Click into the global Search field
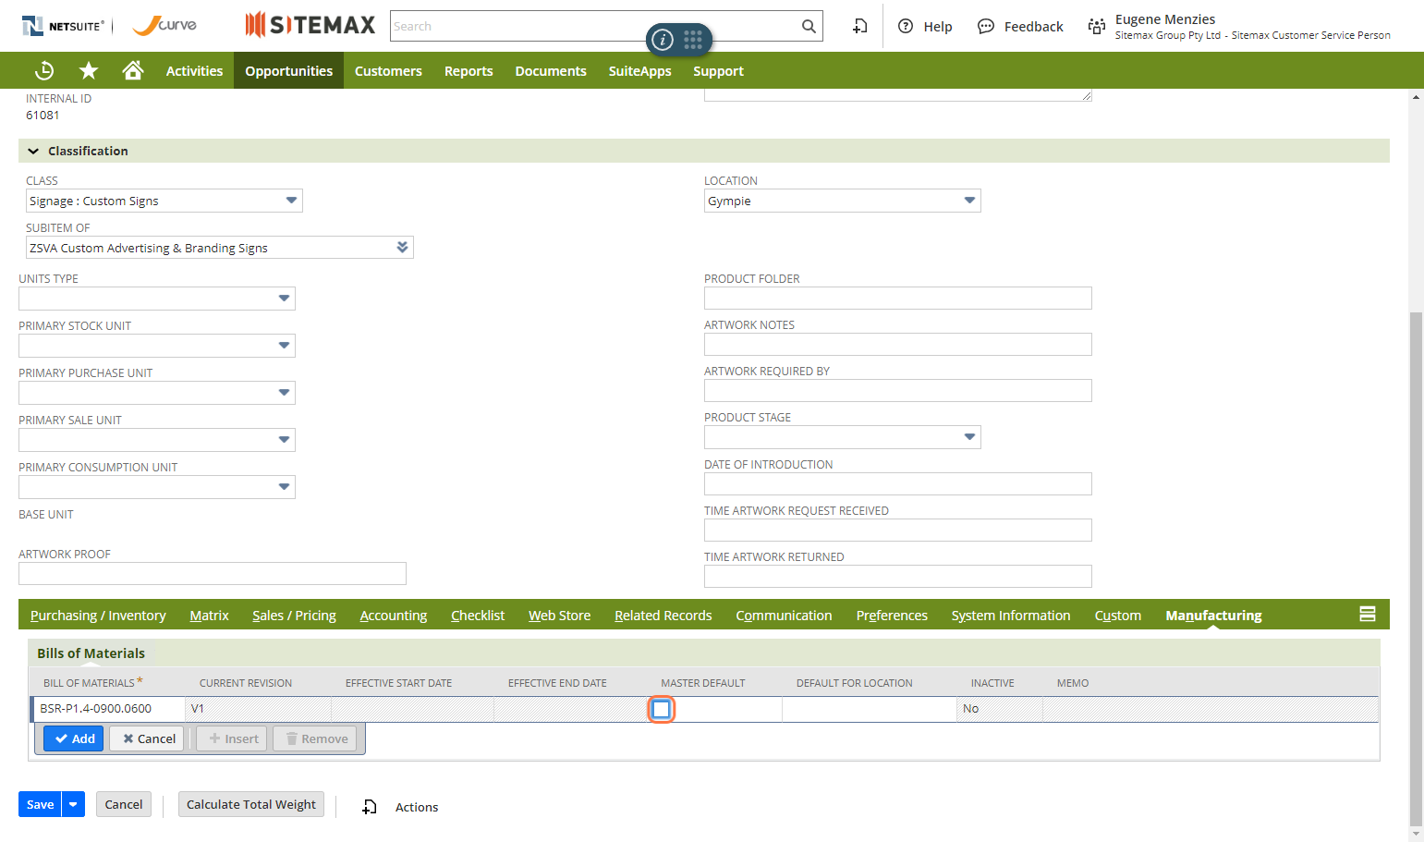 (594, 26)
